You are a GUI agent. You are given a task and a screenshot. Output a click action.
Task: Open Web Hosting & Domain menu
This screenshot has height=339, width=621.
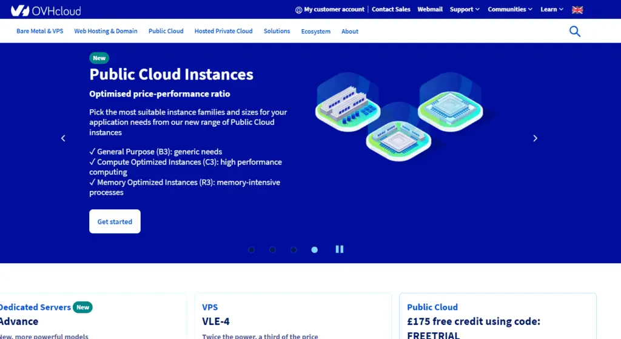tap(106, 31)
